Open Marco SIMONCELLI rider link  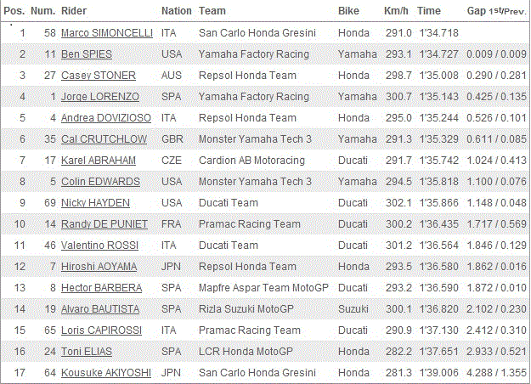tap(107, 33)
